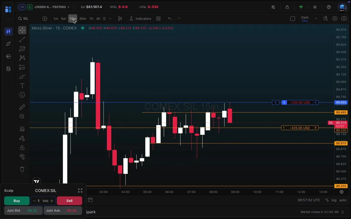351x219 pixels.
Task: Click Join Bid at 89.32
Action: pyautogui.click(x=23, y=210)
